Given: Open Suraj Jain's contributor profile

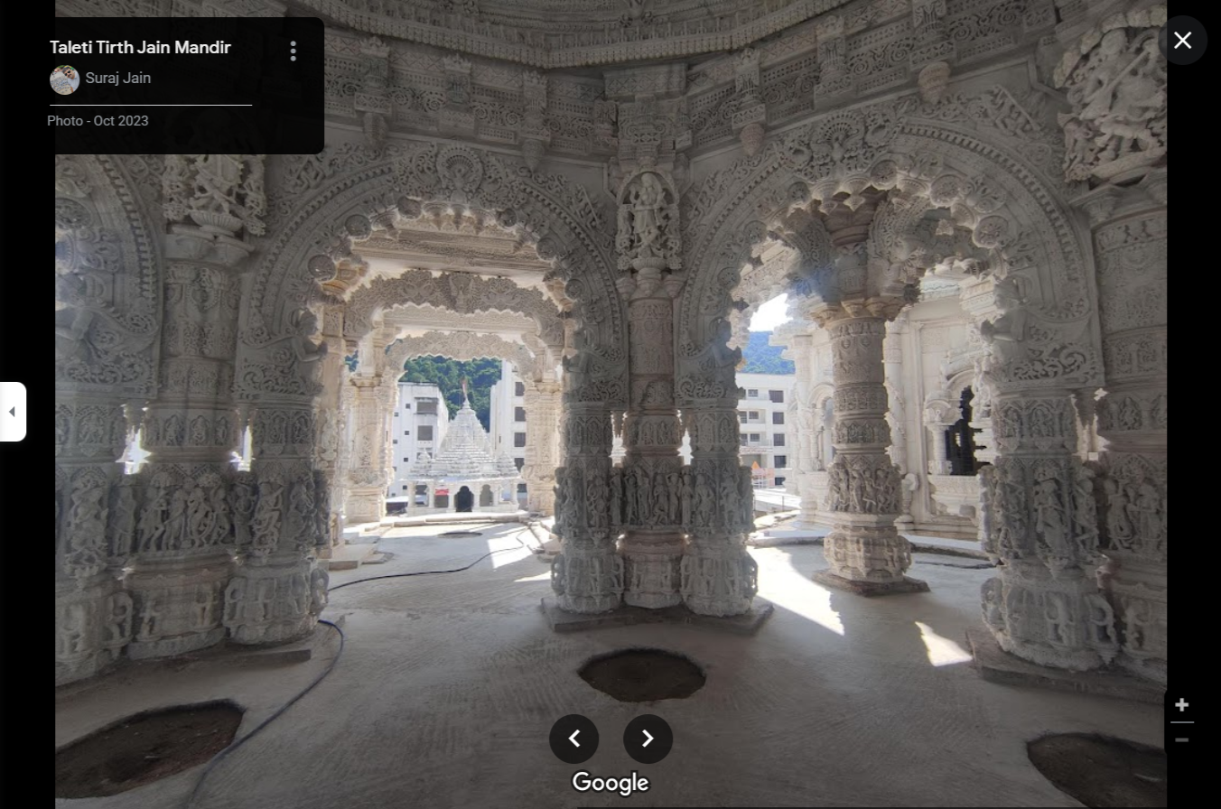Looking at the screenshot, I should pos(118,79).
